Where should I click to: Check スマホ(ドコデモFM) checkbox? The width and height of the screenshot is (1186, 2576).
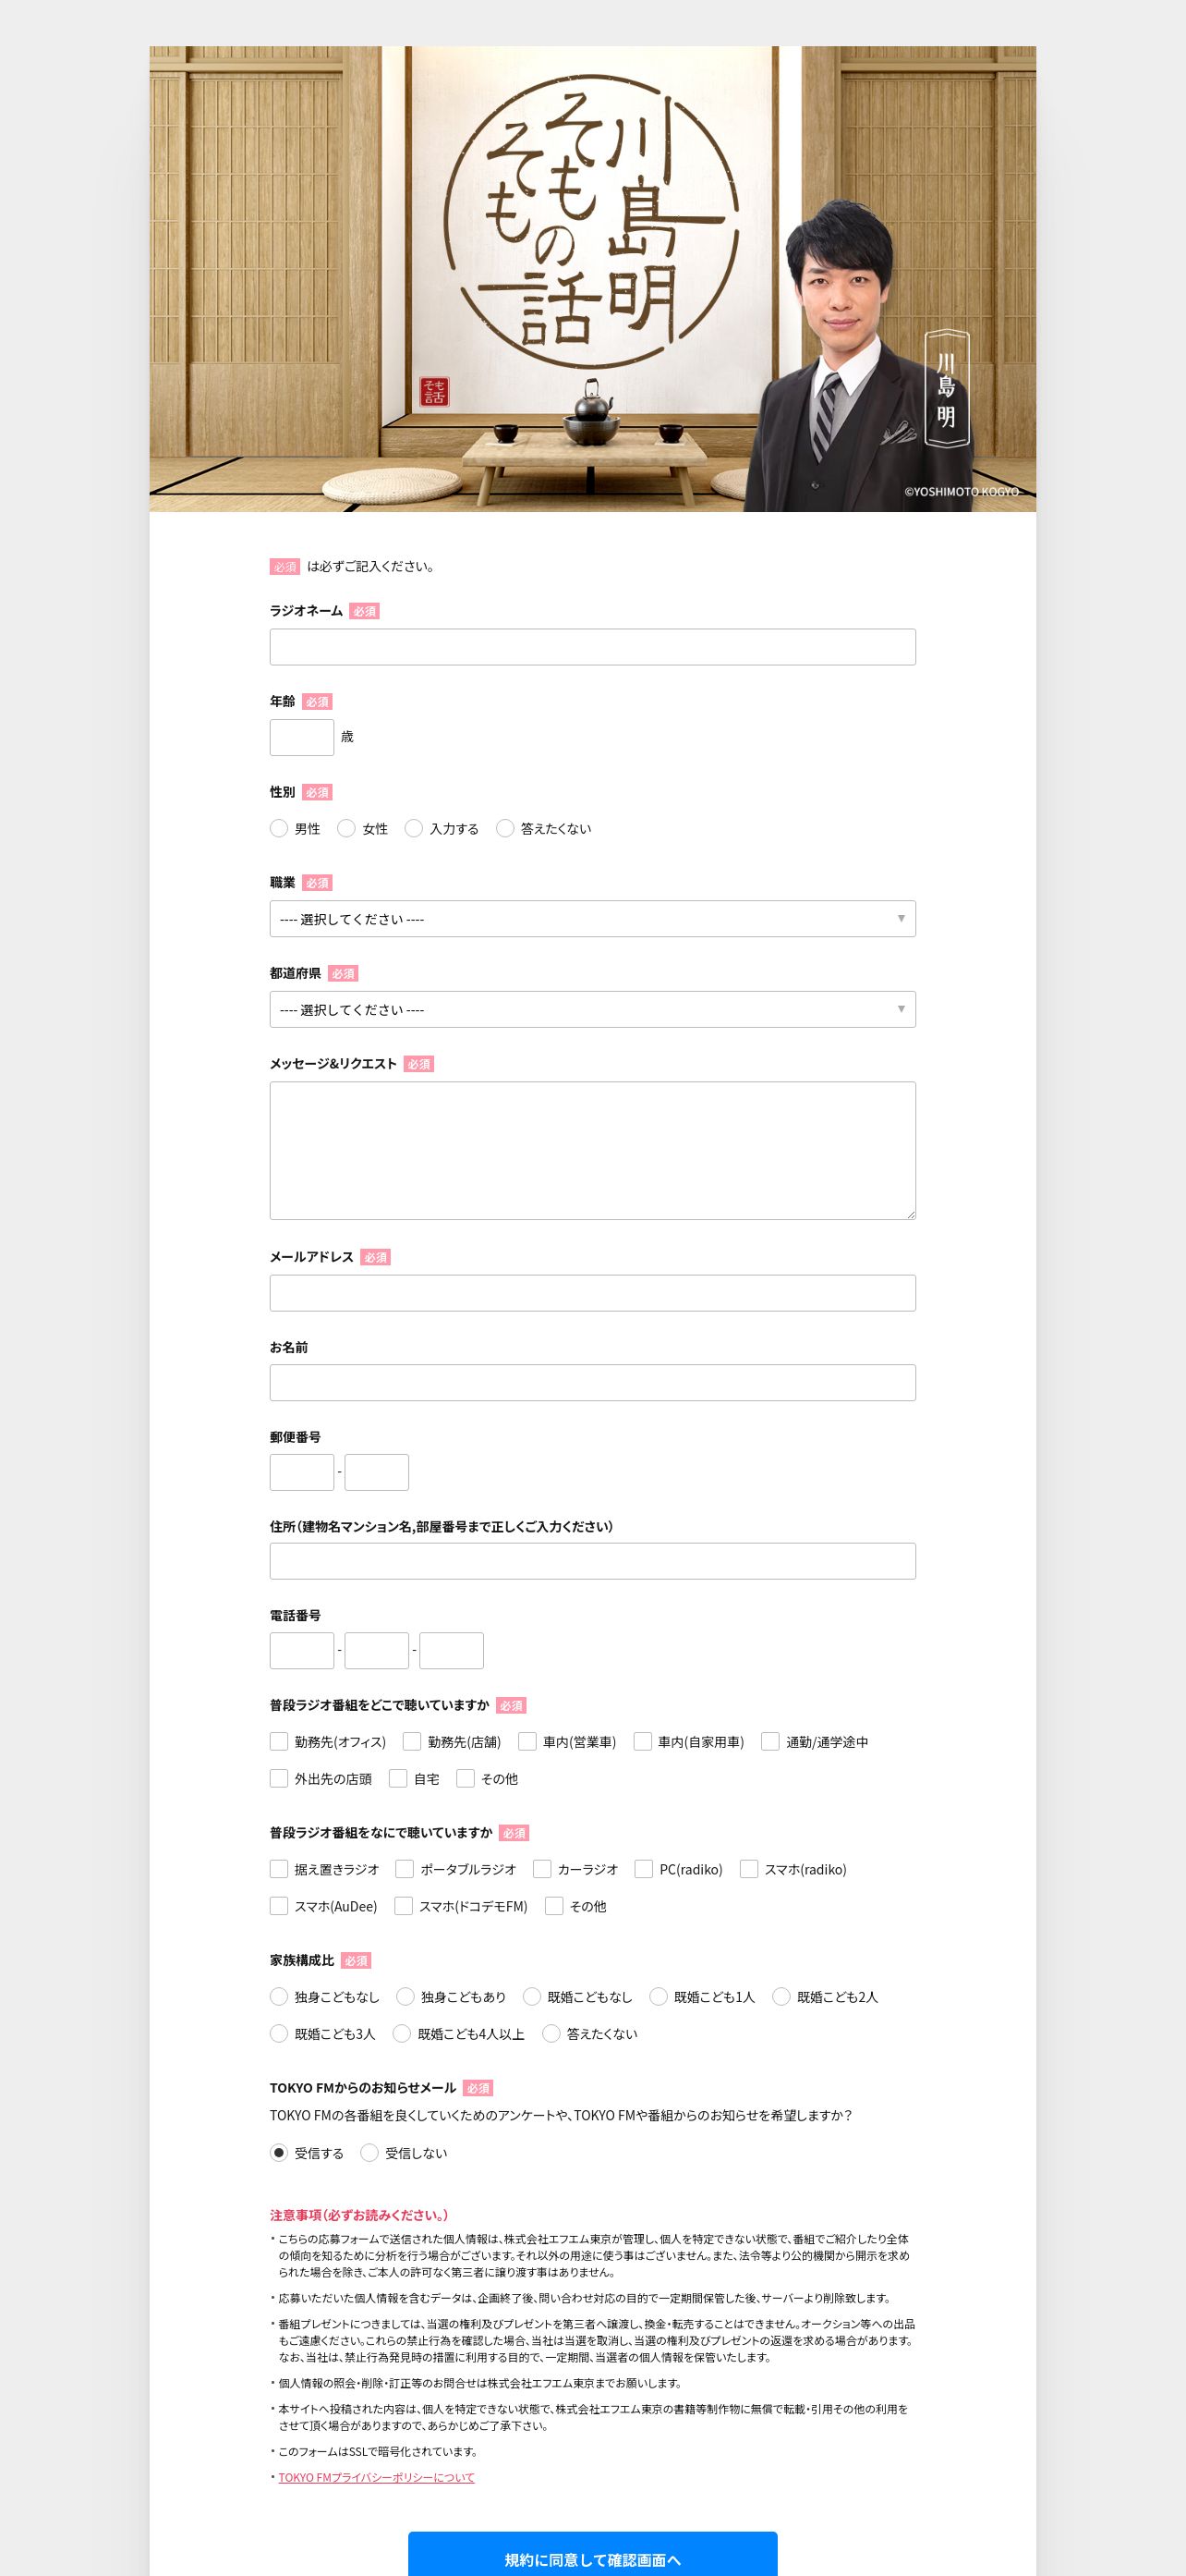click(x=404, y=1906)
